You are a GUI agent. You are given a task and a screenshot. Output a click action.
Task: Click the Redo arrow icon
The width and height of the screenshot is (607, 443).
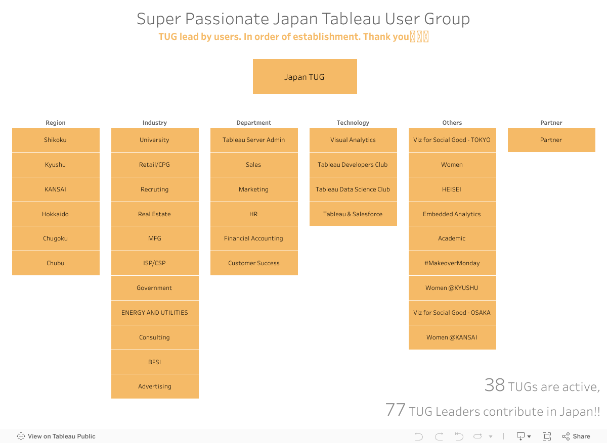coord(439,436)
